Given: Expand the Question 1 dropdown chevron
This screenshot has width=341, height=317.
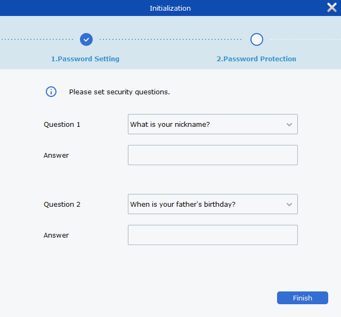Looking at the screenshot, I should click(289, 125).
